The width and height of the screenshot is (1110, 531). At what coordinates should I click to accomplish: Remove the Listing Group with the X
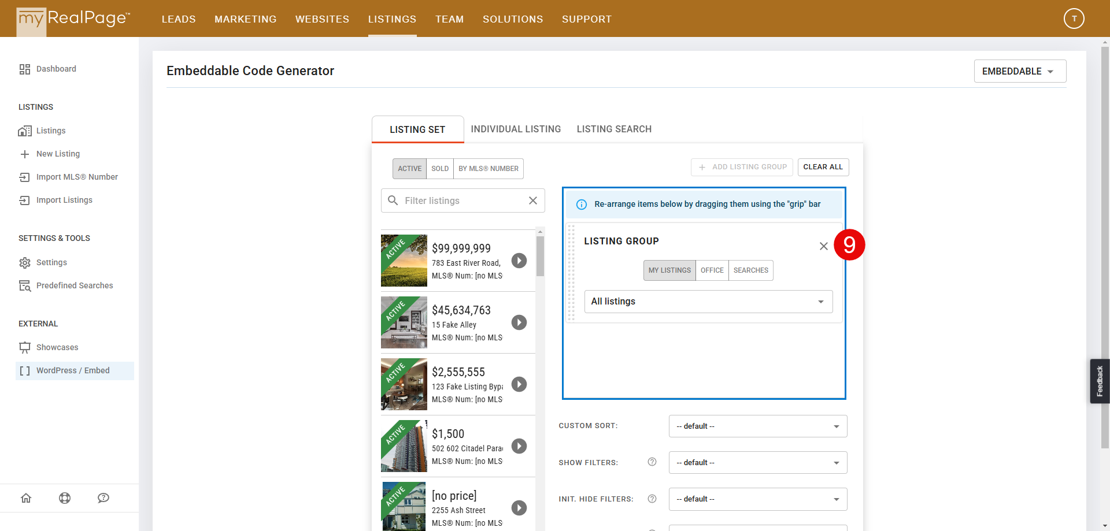click(824, 246)
